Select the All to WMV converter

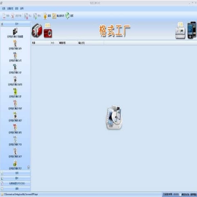[15, 105]
